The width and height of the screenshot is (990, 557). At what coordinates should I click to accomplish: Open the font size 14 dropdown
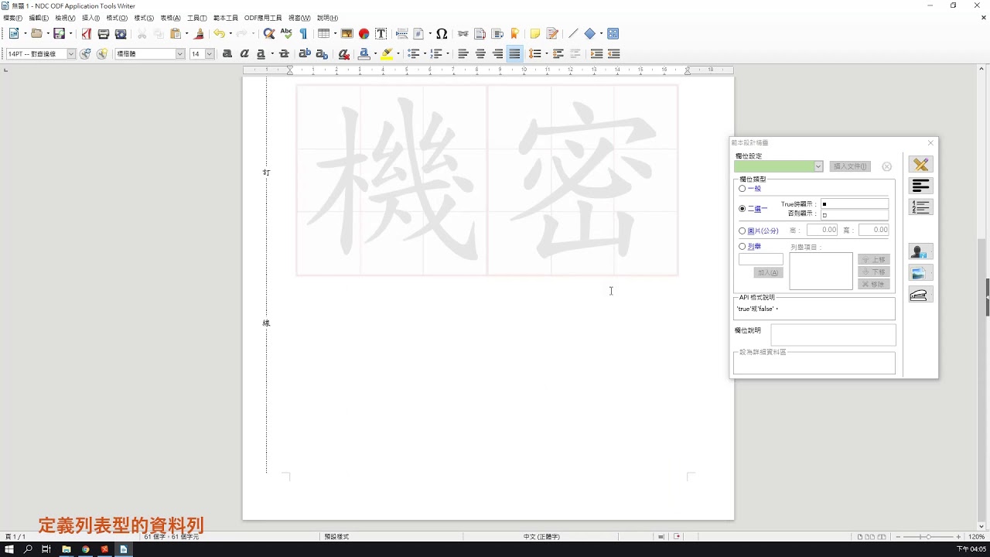pyautogui.click(x=209, y=54)
